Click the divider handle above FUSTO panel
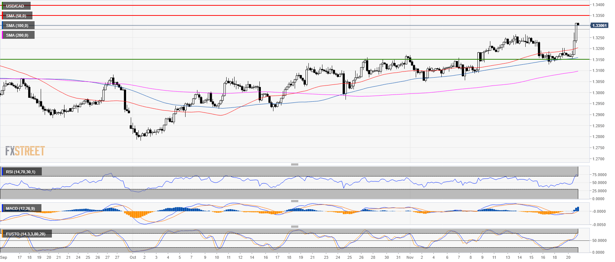Screen dimensions: 615x262 pos(294,226)
